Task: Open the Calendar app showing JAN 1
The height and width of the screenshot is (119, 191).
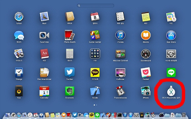Action: point(44,91)
